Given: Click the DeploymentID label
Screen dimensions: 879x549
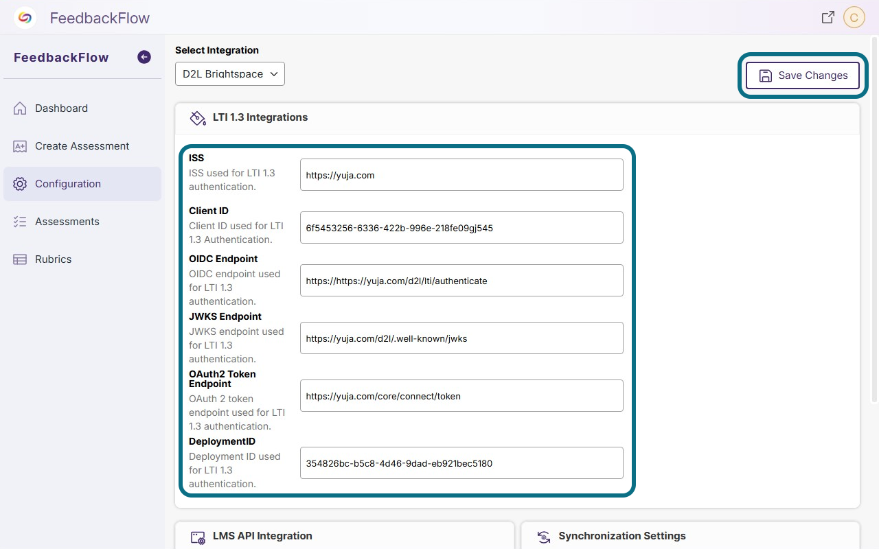Looking at the screenshot, I should (222, 441).
